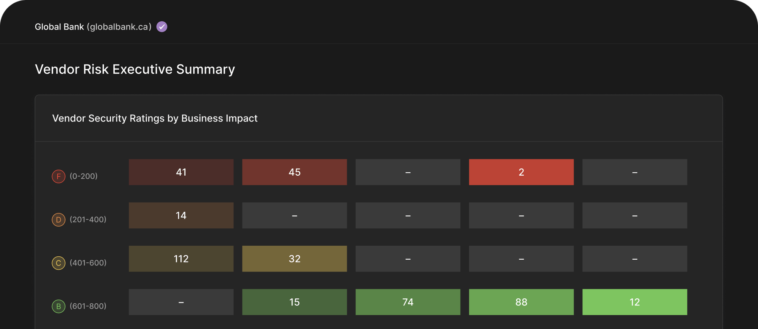Image resolution: width=758 pixels, height=329 pixels.
Task: Select the F-row cell showing 45
Action: point(294,172)
